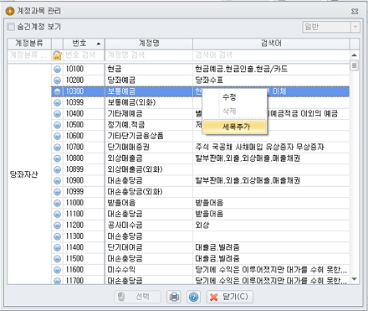Click the 계정명 검색 filter field

click(x=149, y=55)
